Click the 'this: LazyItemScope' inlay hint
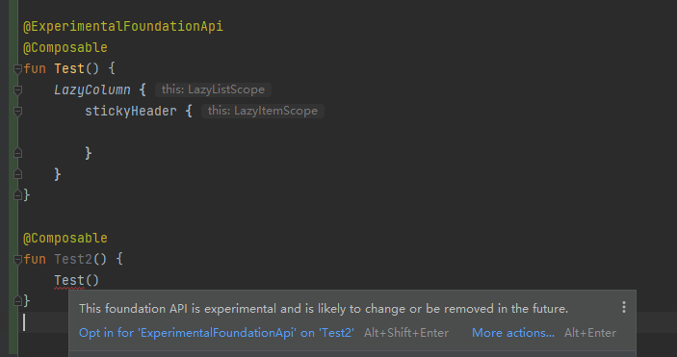677x357 pixels. click(x=263, y=111)
